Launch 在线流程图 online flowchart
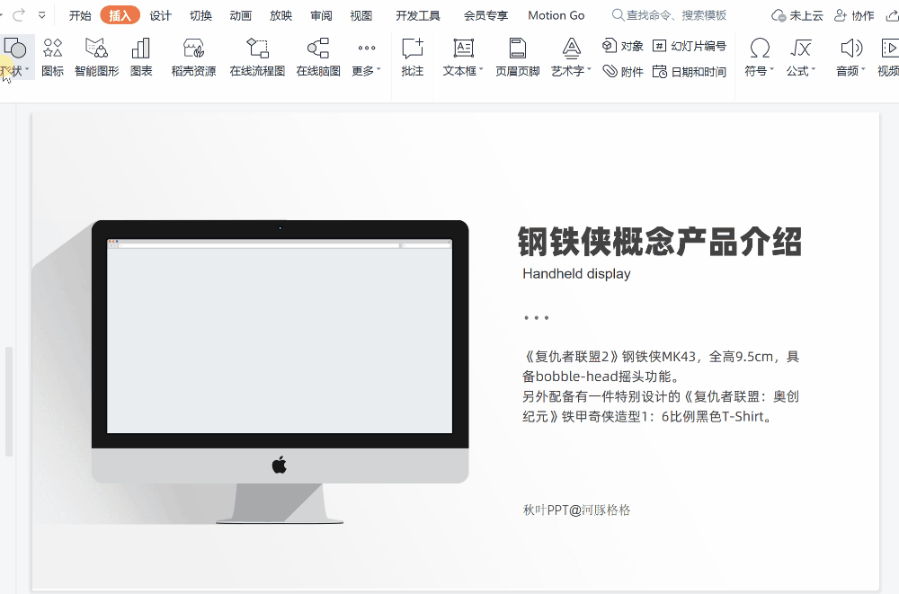Viewport: 899px width, 594px height. point(257,57)
